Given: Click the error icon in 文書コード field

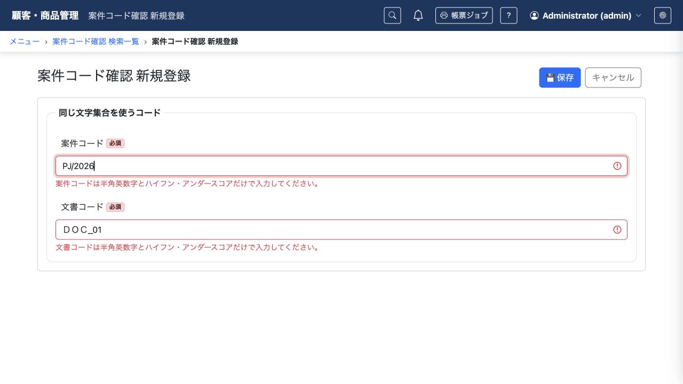Looking at the screenshot, I should tap(617, 230).
